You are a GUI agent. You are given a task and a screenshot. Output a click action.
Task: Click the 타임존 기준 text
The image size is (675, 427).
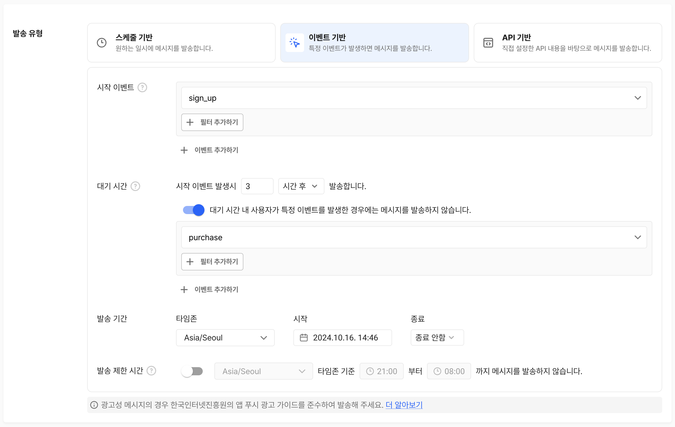[x=336, y=371]
